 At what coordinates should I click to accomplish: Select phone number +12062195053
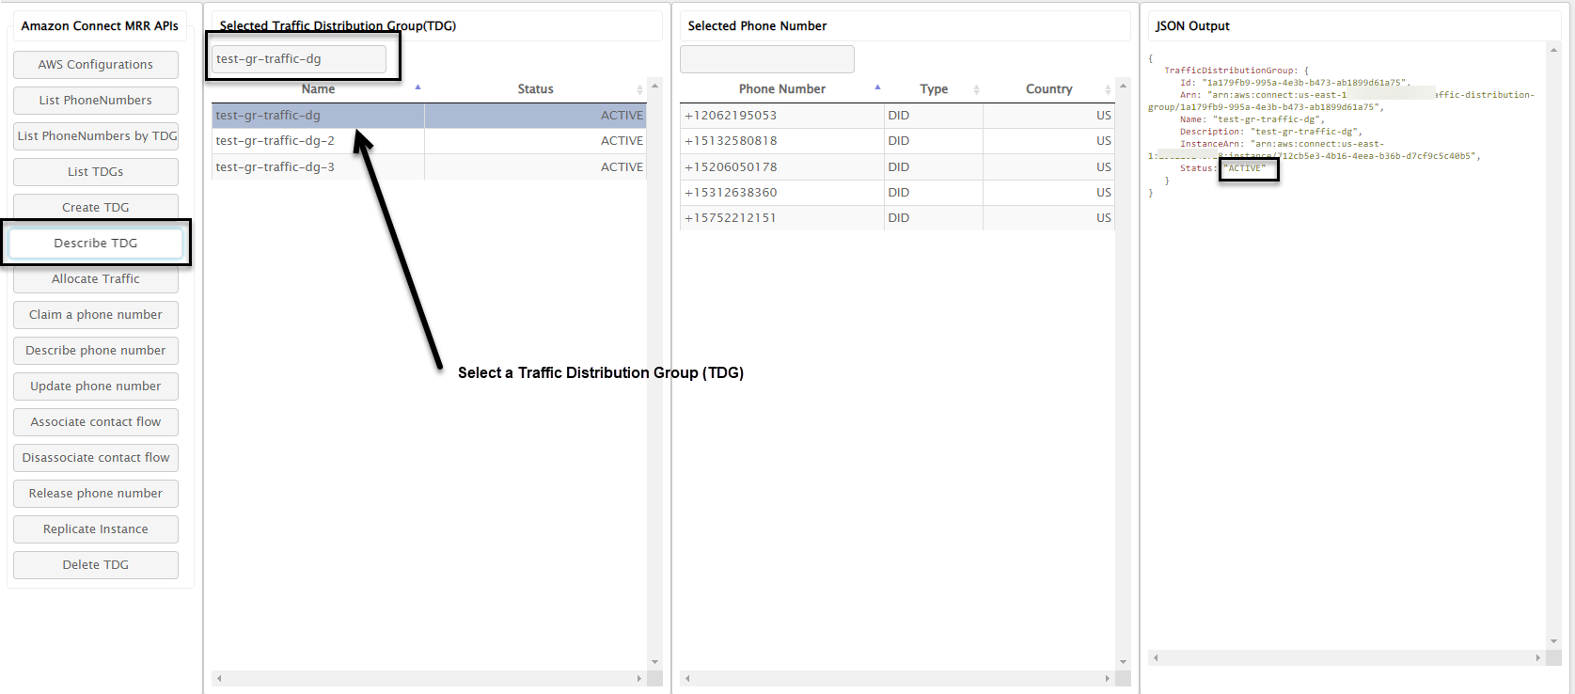(897, 116)
